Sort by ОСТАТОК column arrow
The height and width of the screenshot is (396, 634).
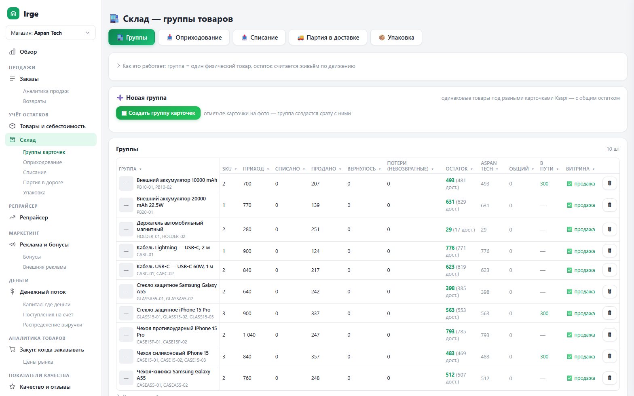tap(471, 169)
